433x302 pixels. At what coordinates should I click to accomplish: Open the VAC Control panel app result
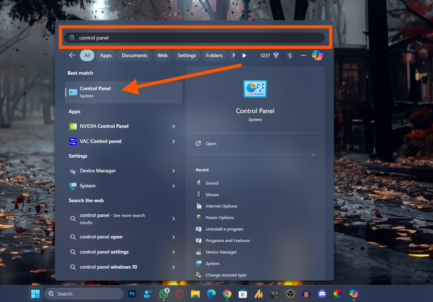click(x=117, y=141)
